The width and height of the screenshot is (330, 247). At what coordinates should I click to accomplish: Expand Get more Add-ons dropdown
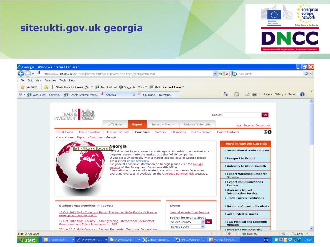tap(183, 87)
